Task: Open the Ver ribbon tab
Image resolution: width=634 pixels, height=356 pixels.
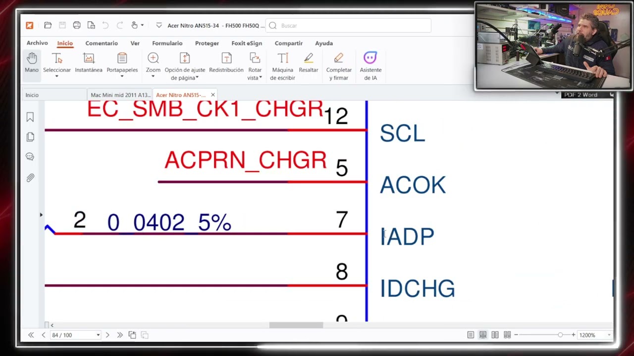Action: (x=135, y=43)
